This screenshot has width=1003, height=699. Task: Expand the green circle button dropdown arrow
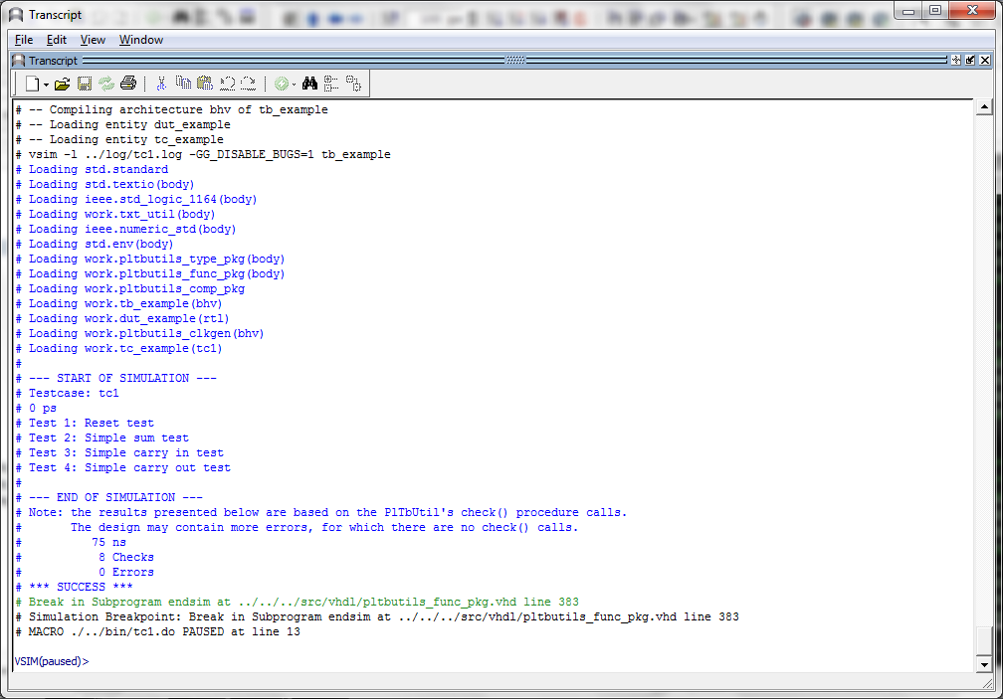(x=294, y=85)
